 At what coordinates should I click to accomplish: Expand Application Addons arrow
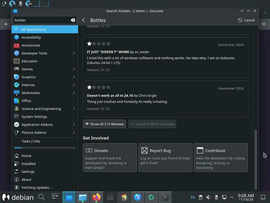coord(74,125)
